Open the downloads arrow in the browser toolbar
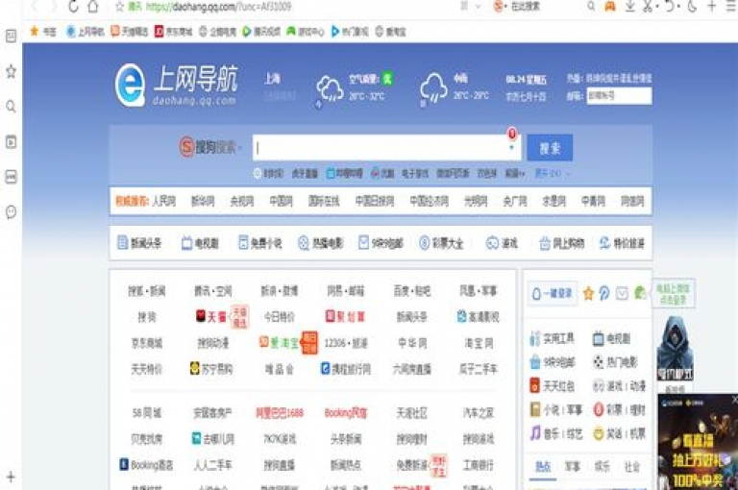Viewport: 738px width, 490px height. pos(629,7)
